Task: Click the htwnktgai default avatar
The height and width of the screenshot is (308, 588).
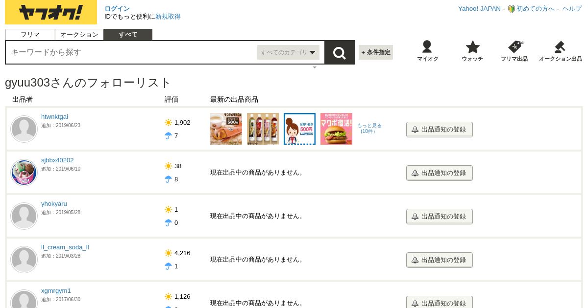Action: coord(24,129)
